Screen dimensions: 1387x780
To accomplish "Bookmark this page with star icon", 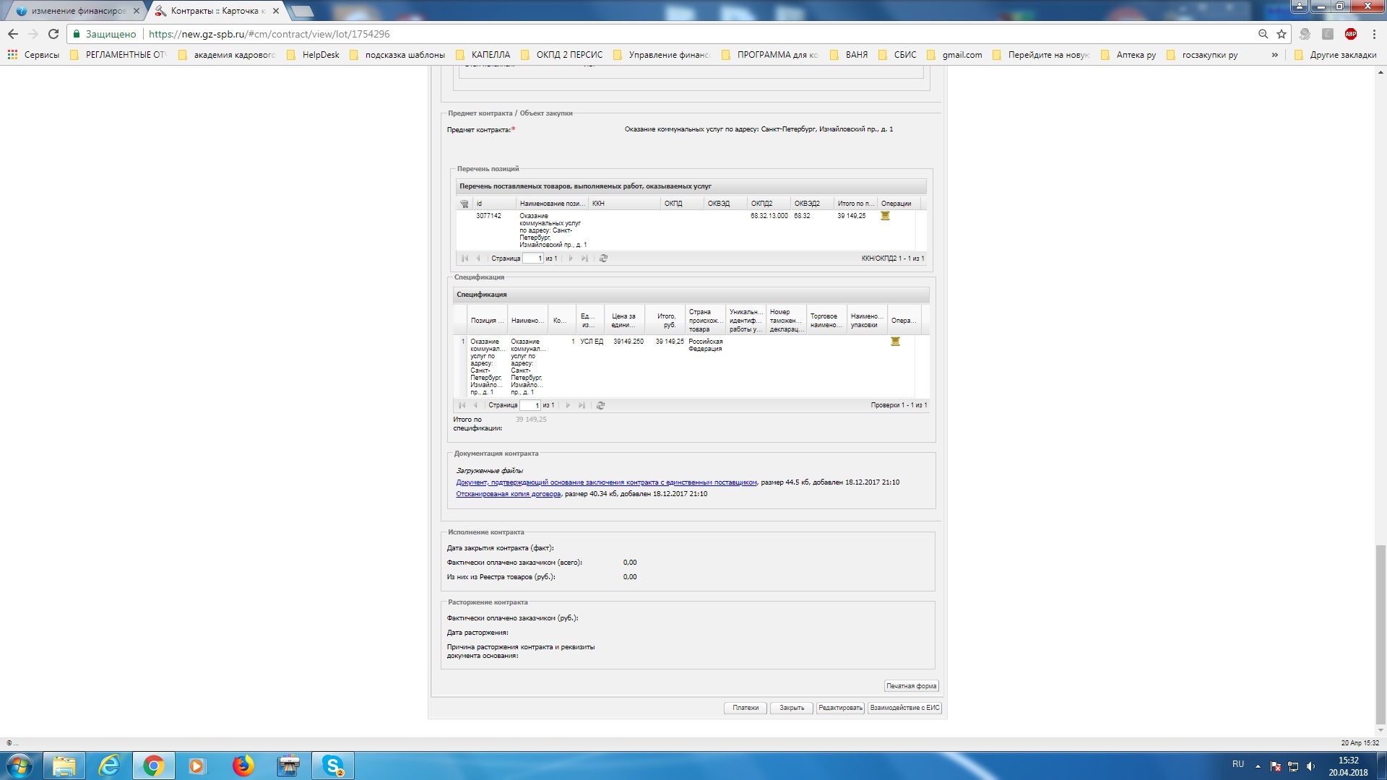I will coord(1282,34).
